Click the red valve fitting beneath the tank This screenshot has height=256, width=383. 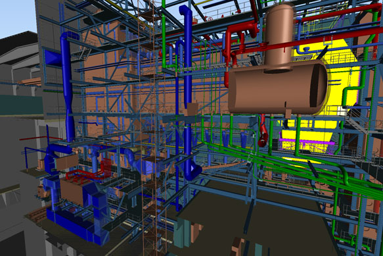click(x=263, y=137)
